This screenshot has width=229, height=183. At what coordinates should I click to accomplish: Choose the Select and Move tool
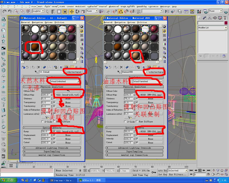(x=72, y=11)
